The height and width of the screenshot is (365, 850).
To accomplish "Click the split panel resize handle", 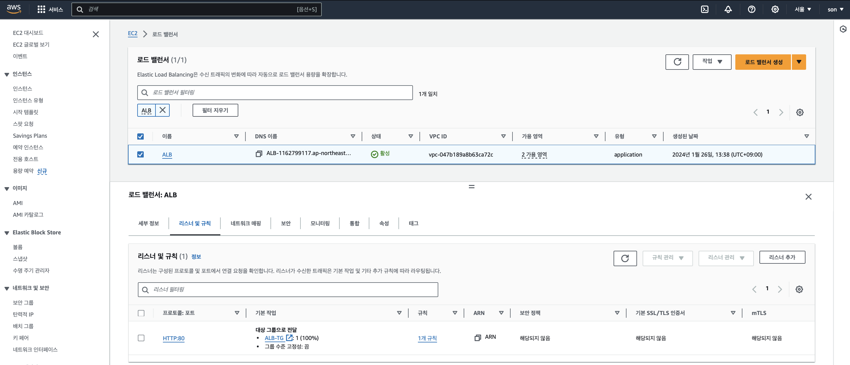I will tap(472, 187).
